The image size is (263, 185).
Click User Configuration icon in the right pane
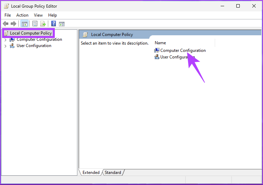pos(157,57)
